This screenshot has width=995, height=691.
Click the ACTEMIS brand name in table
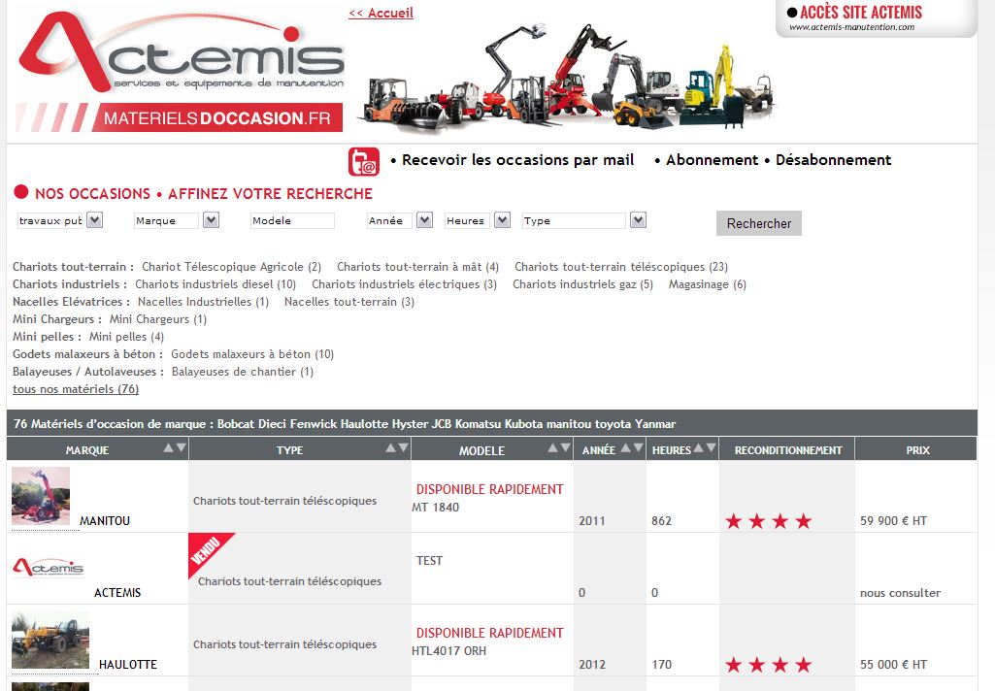pos(117,593)
